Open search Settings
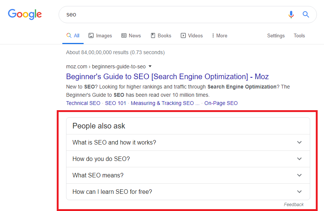The width and height of the screenshot is (324, 211). click(x=276, y=35)
